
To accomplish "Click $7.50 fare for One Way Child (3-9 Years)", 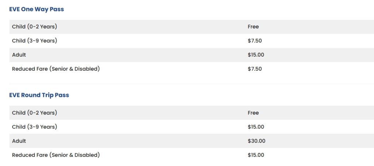I will (x=255, y=41).
